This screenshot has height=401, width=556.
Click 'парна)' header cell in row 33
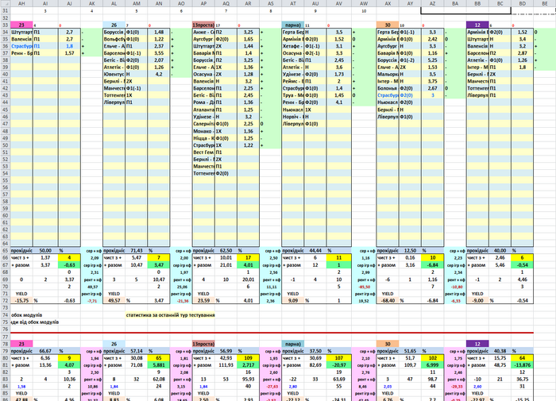(293, 25)
